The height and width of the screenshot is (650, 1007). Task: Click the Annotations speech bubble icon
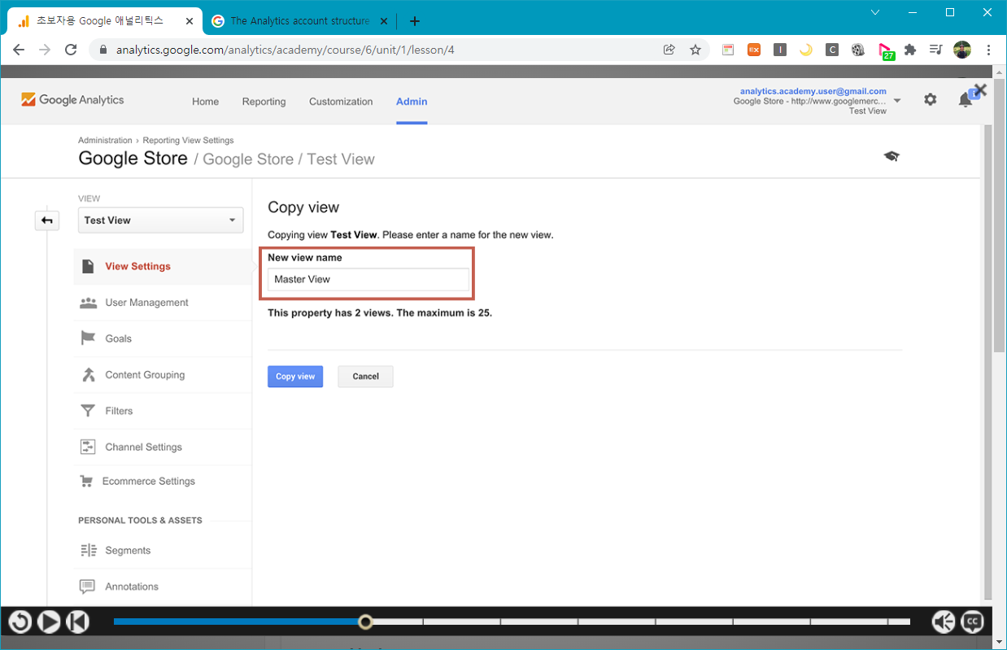(x=88, y=587)
